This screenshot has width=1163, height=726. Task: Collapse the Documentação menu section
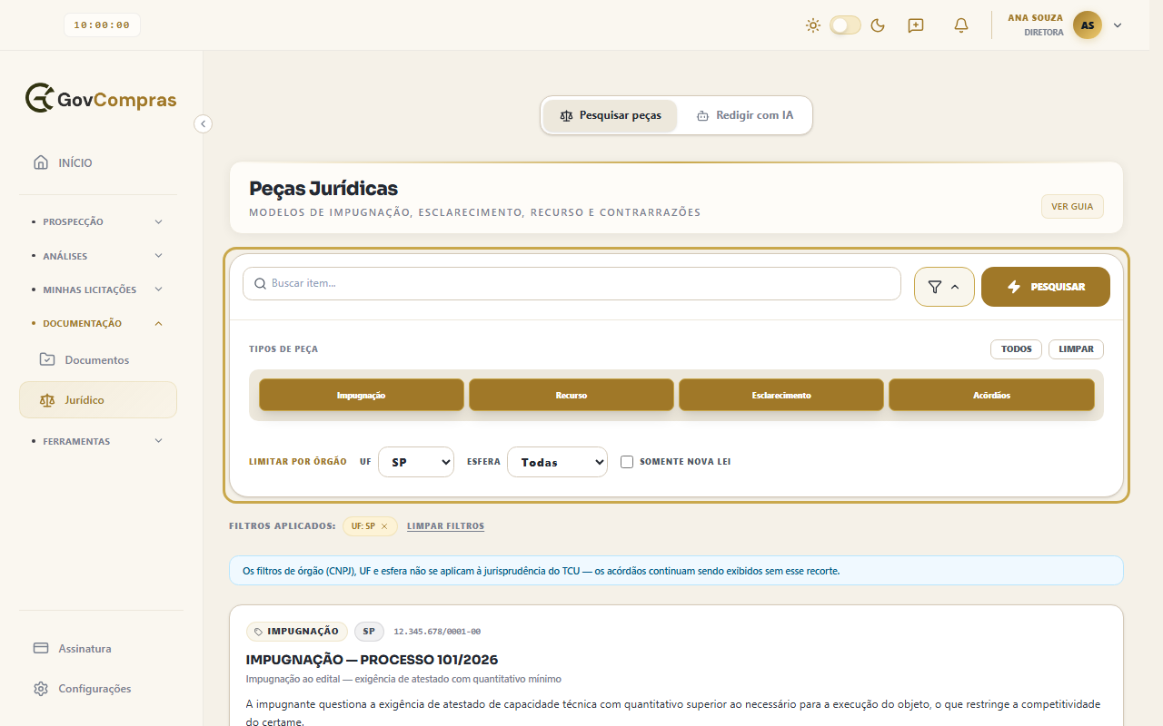tap(98, 323)
